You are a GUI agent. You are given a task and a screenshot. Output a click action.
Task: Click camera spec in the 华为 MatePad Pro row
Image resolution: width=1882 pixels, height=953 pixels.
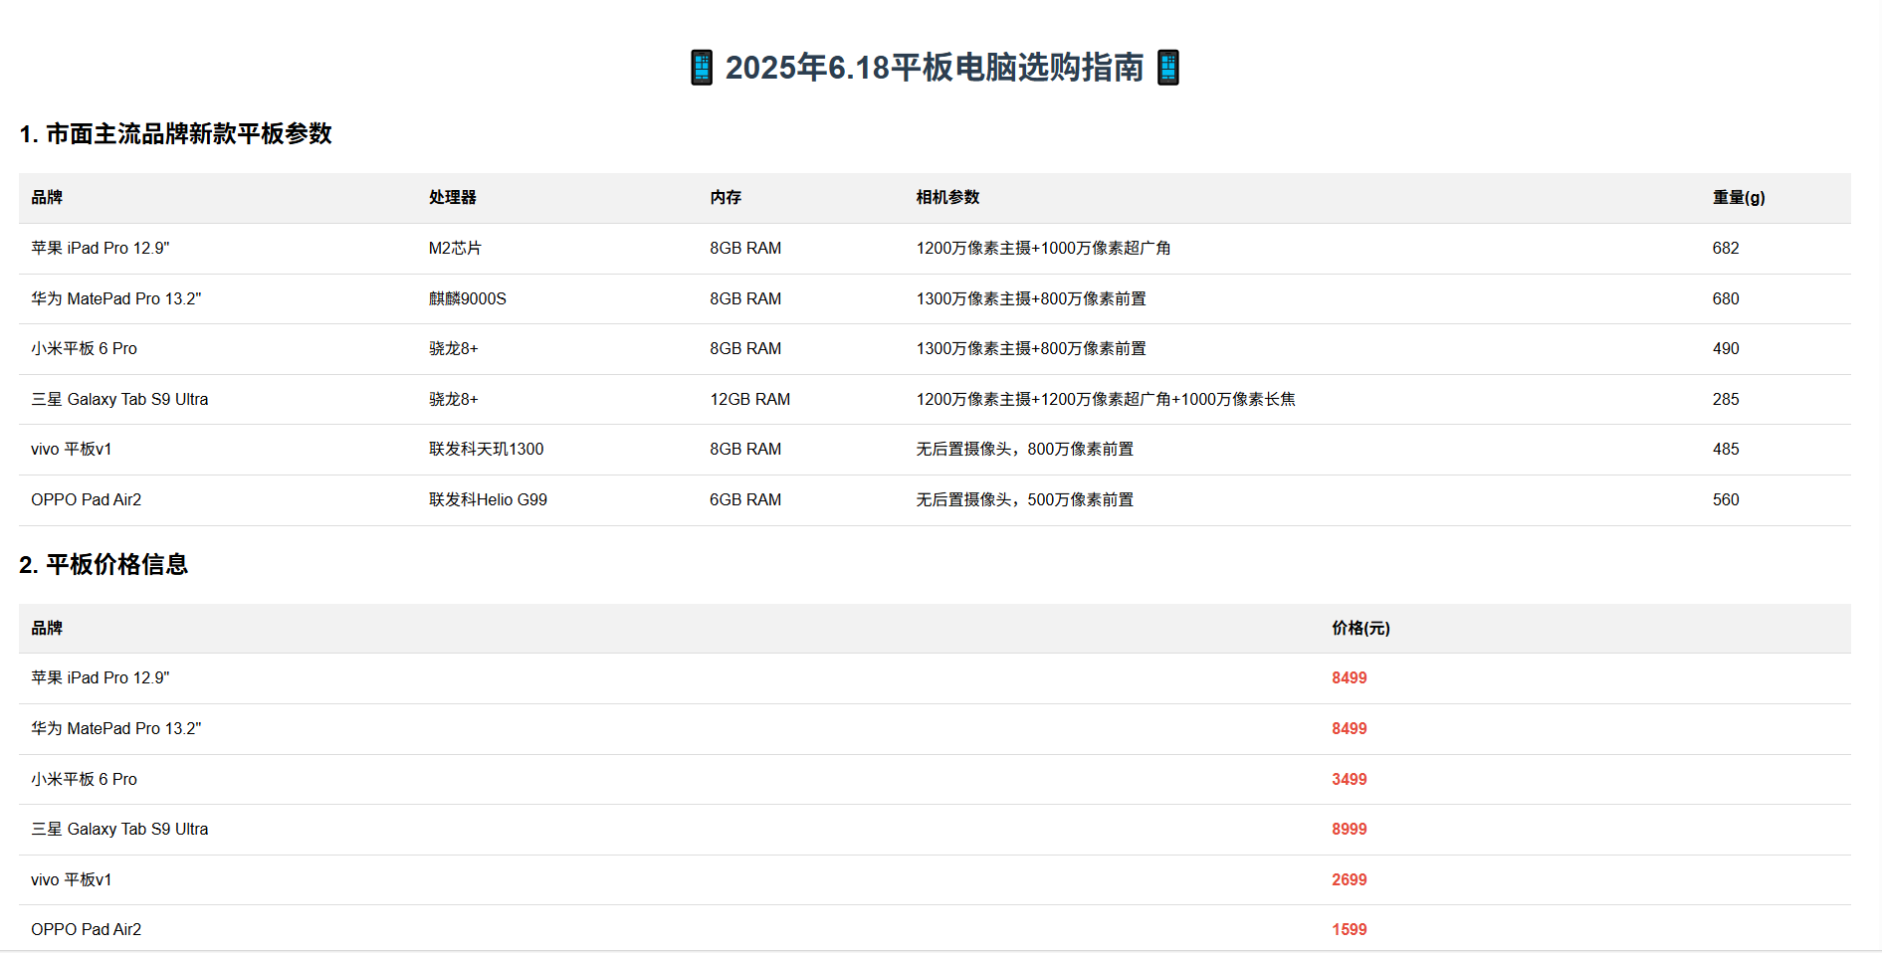[1031, 298]
